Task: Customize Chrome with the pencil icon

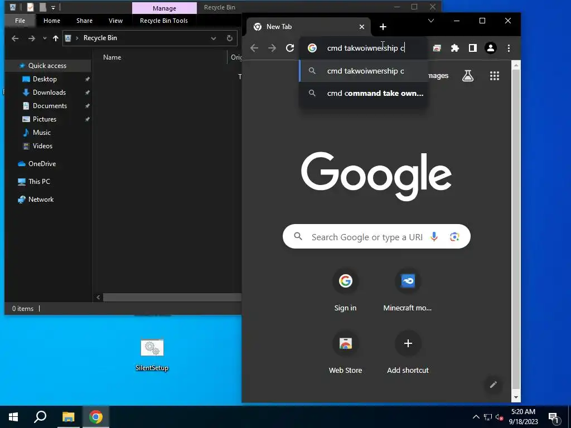Action: (x=493, y=385)
